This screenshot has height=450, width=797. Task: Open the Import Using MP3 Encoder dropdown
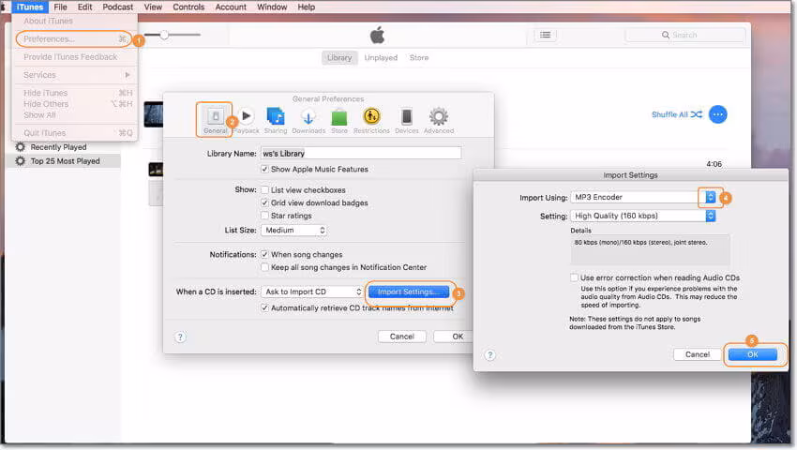(x=643, y=197)
